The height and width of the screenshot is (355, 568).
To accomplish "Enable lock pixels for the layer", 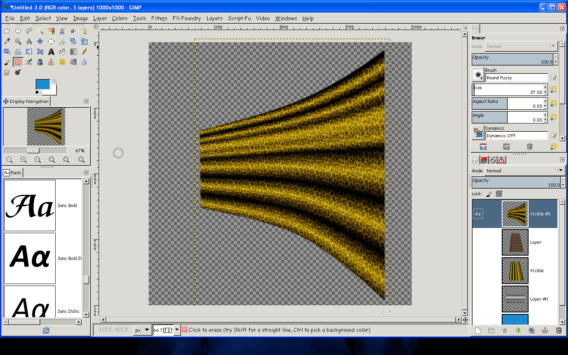I will (490, 194).
